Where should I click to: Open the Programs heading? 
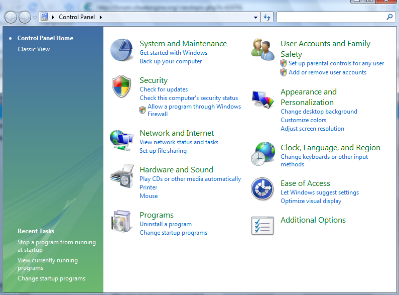point(157,215)
